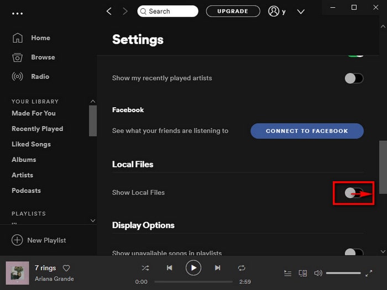Select Recently Played in library
387x290 pixels.
pos(37,129)
